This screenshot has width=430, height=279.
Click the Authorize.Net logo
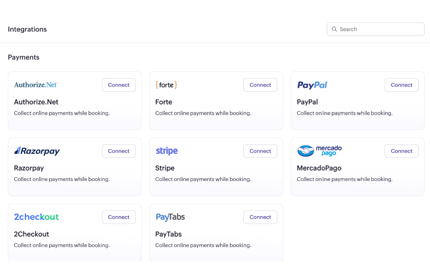click(x=35, y=85)
